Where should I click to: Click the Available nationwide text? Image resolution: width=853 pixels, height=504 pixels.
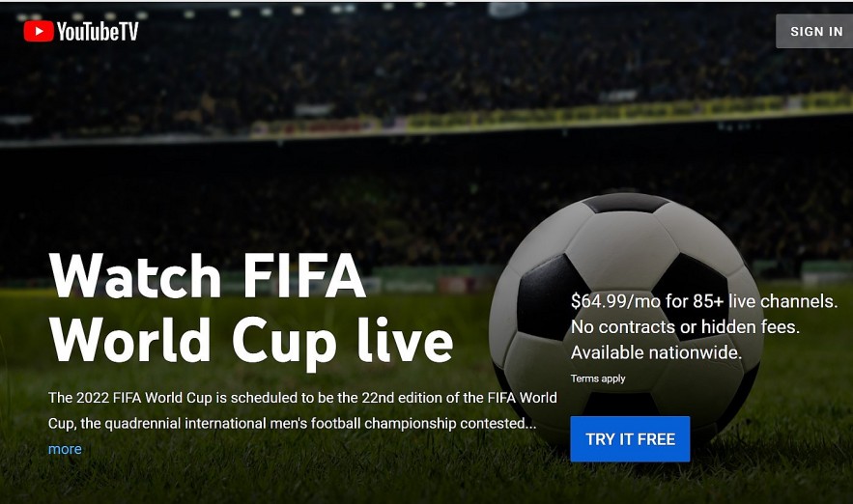coord(656,352)
